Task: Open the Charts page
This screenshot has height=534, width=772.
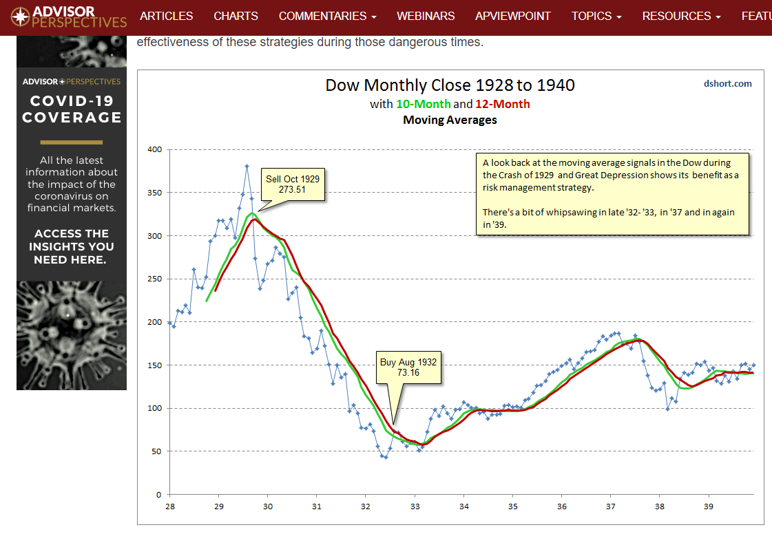Action: point(236,16)
